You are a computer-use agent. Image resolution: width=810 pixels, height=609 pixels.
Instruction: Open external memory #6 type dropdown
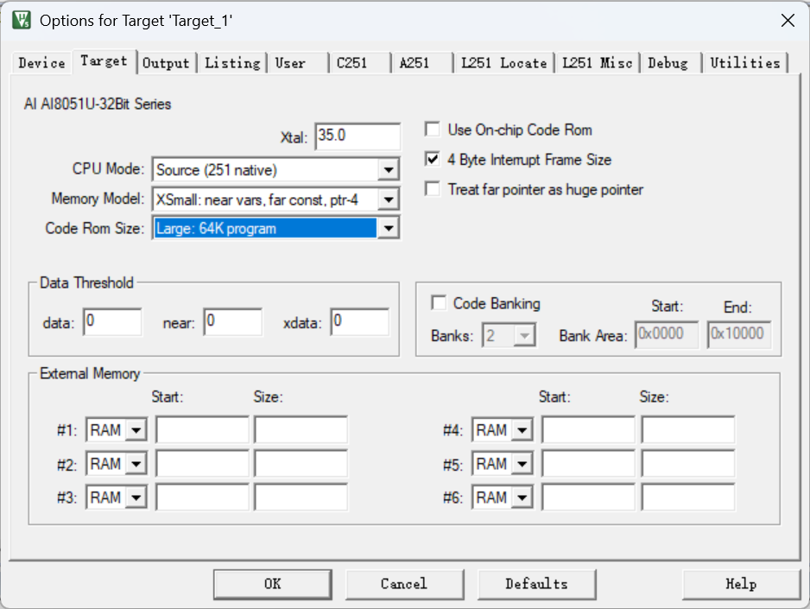tap(522, 497)
